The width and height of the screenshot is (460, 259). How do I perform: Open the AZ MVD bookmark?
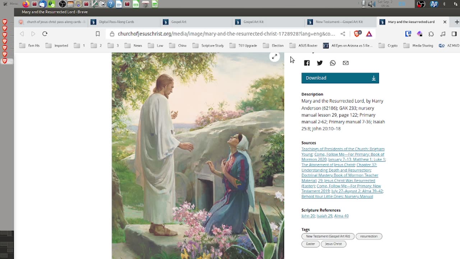pyautogui.click(x=449, y=46)
